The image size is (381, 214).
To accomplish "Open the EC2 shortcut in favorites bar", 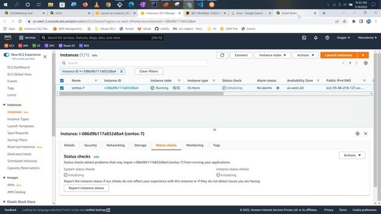I will pyautogui.click(x=10, y=46).
